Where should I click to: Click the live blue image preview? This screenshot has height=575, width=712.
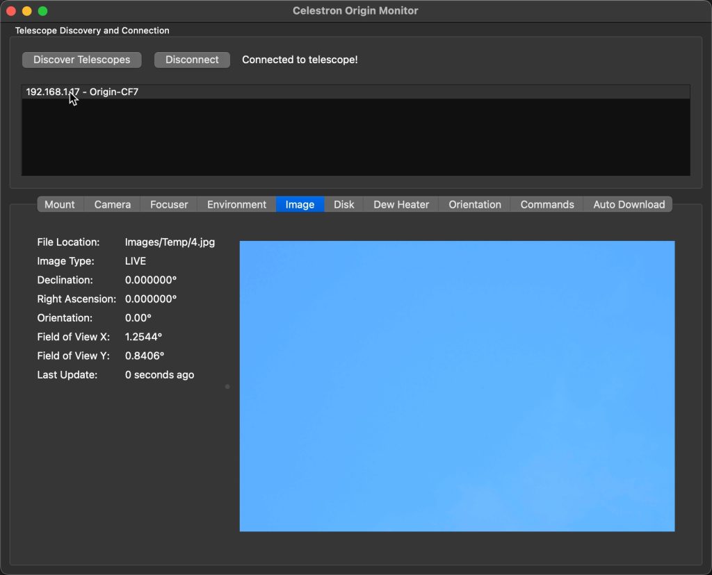(x=458, y=386)
